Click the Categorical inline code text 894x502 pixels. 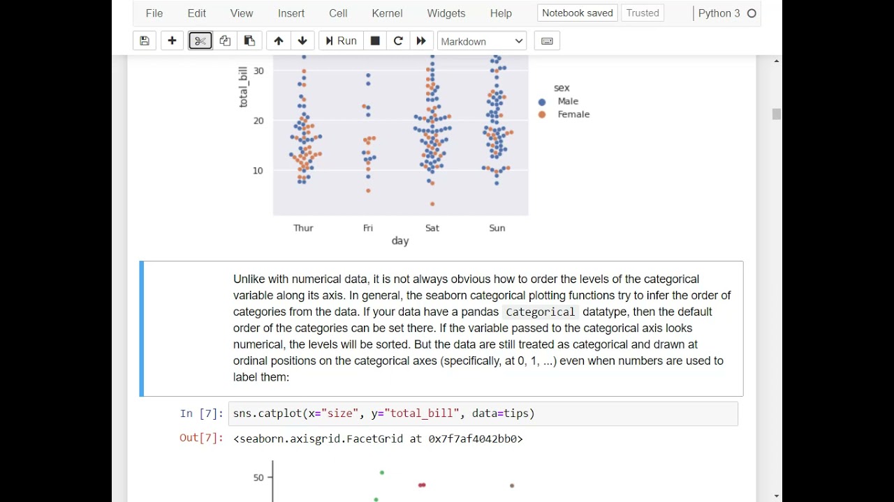point(541,312)
